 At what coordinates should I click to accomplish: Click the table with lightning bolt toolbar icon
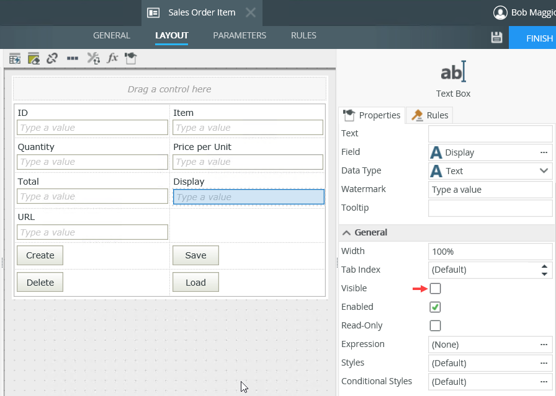15,58
